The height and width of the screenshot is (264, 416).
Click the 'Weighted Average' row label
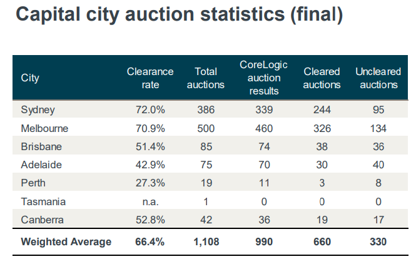[x=66, y=241]
